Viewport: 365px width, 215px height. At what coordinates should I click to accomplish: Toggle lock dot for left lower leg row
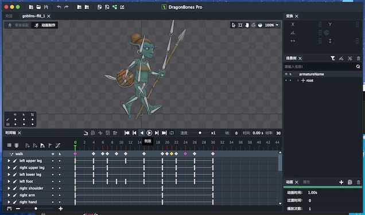[x=60, y=174]
